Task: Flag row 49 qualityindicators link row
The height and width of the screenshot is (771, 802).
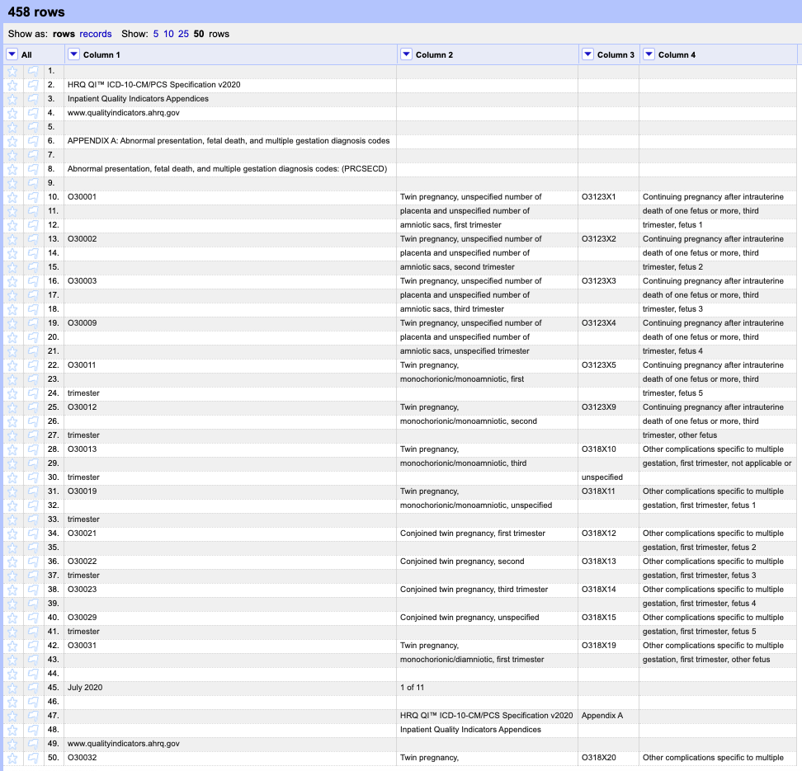Action: [x=33, y=744]
